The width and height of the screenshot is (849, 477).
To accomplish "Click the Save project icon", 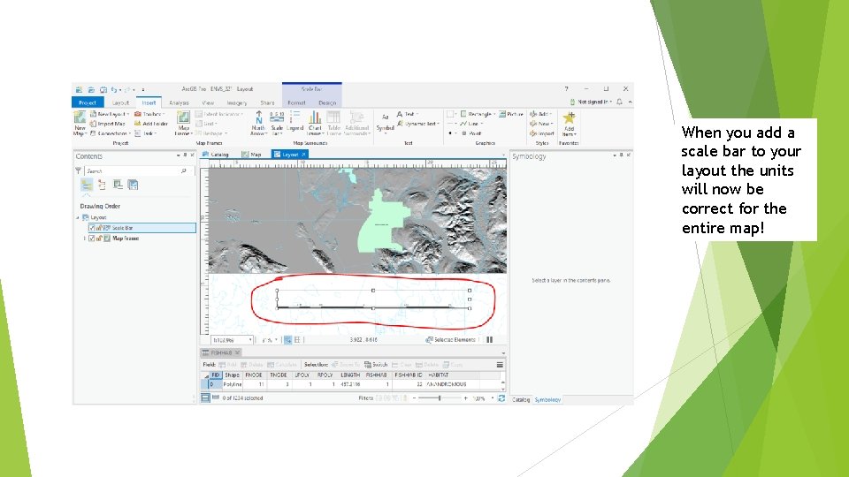I will coord(103,90).
